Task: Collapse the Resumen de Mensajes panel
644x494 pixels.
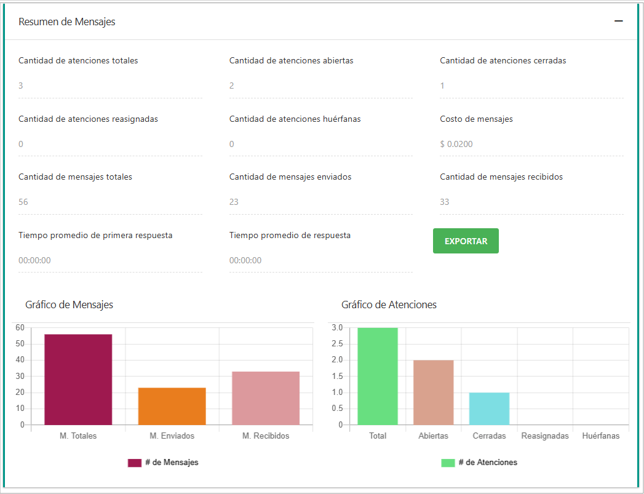Action: pyautogui.click(x=618, y=20)
